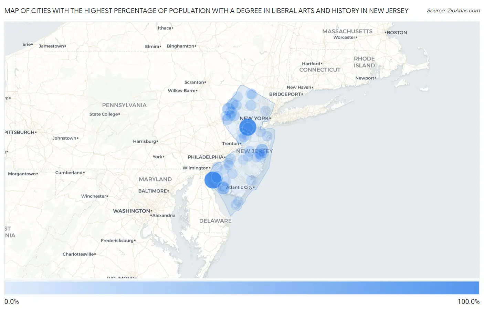Click the Harrisburg city label
The width and height of the screenshot is (484, 309).
(x=145, y=141)
